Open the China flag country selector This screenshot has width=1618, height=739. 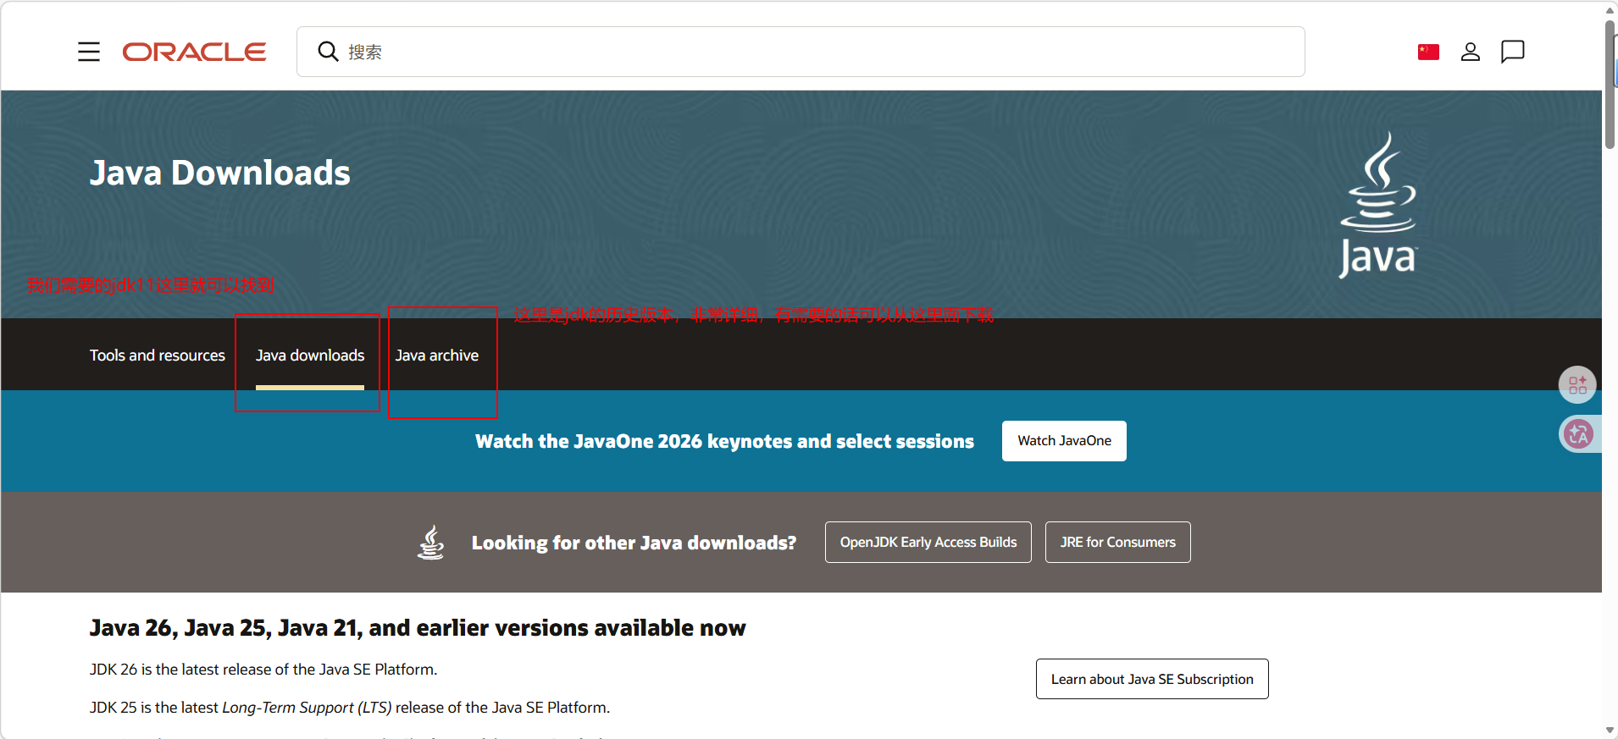[x=1428, y=52]
